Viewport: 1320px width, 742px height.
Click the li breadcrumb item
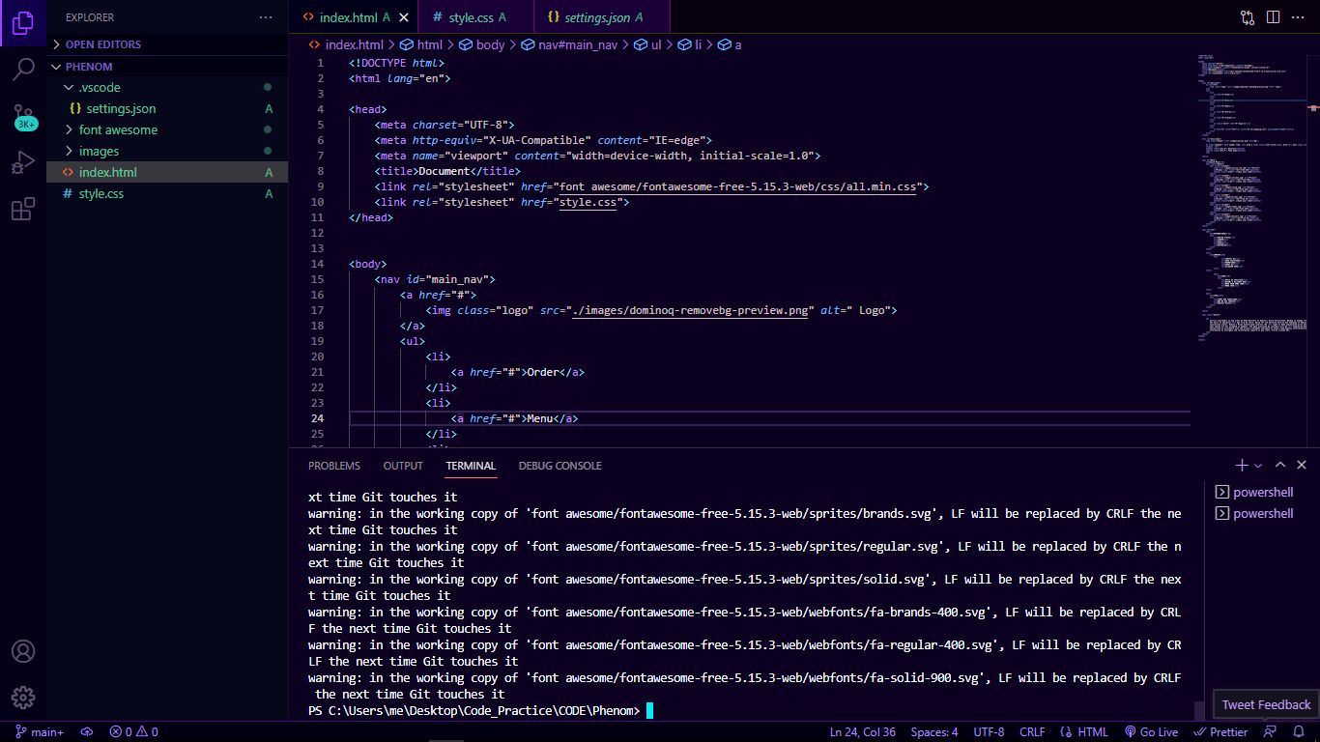point(690,44)
